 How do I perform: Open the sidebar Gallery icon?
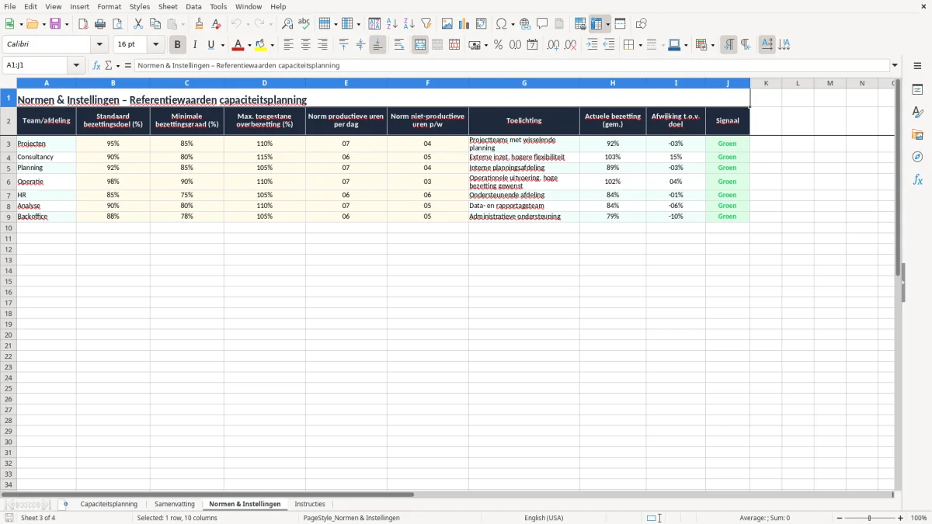(917, 135)
